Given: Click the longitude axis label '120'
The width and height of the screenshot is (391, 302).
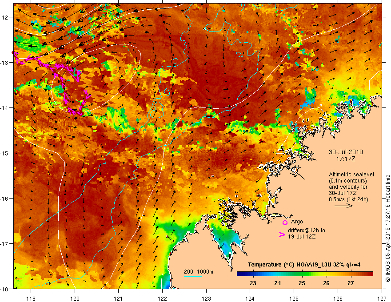Looking at the screenshot, I should [75, 298].
